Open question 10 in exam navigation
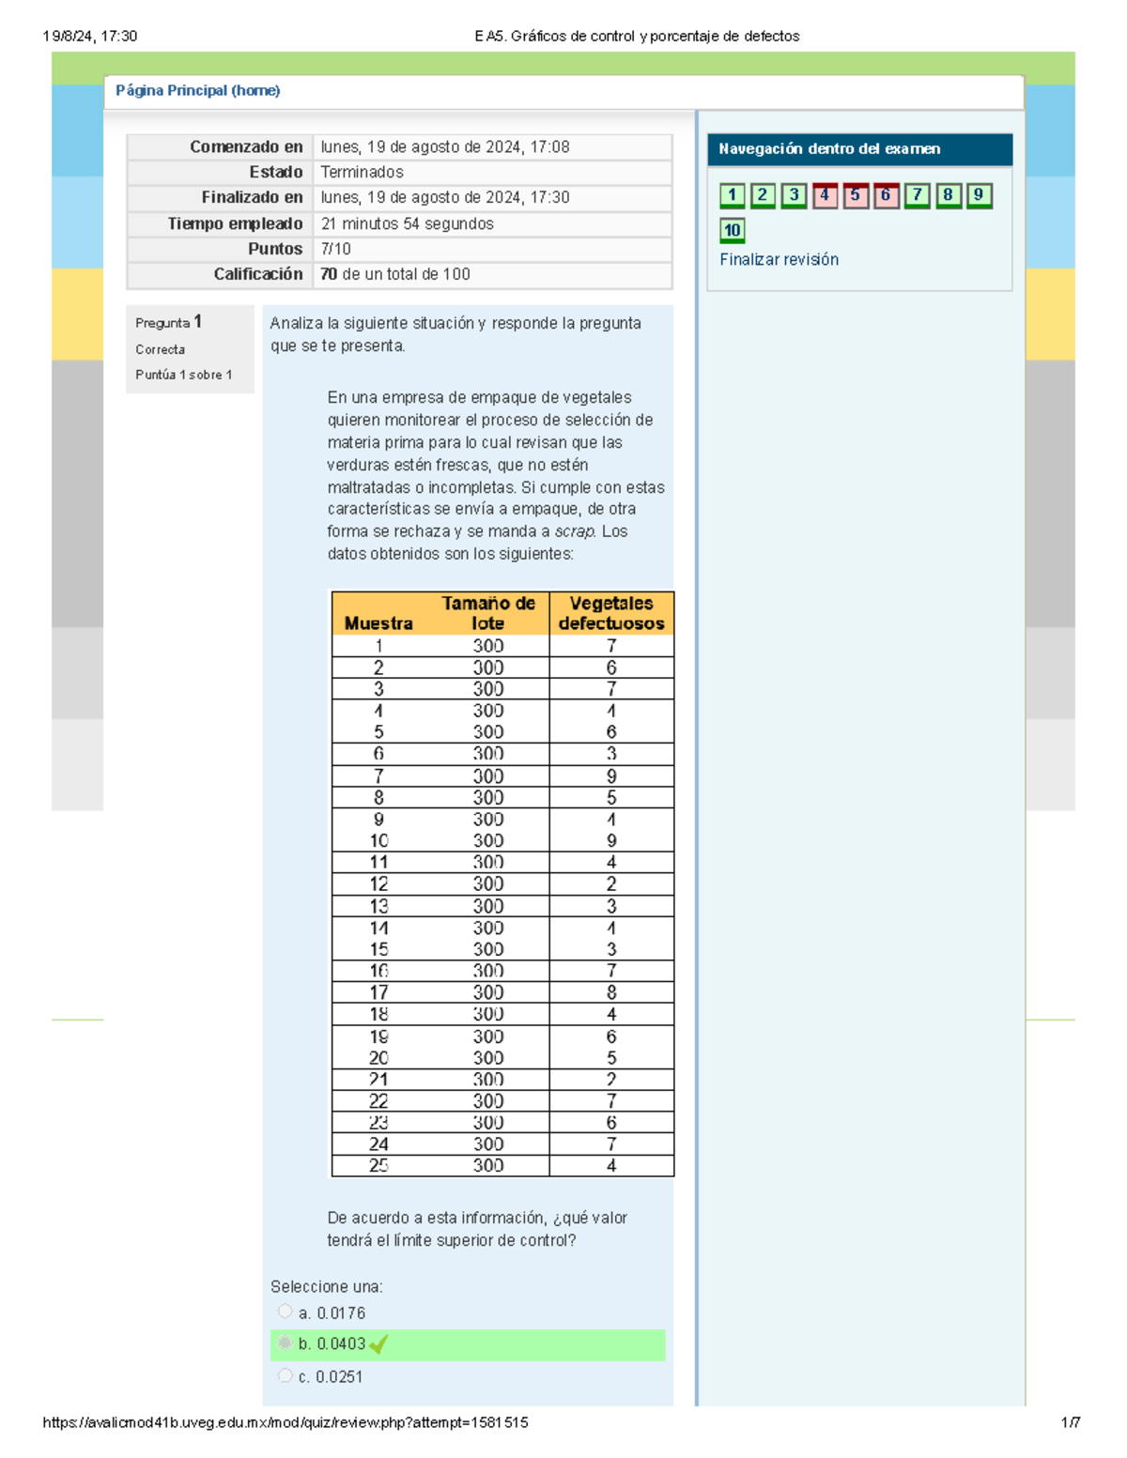1127x1458 pixels. (x=732, y=228)
